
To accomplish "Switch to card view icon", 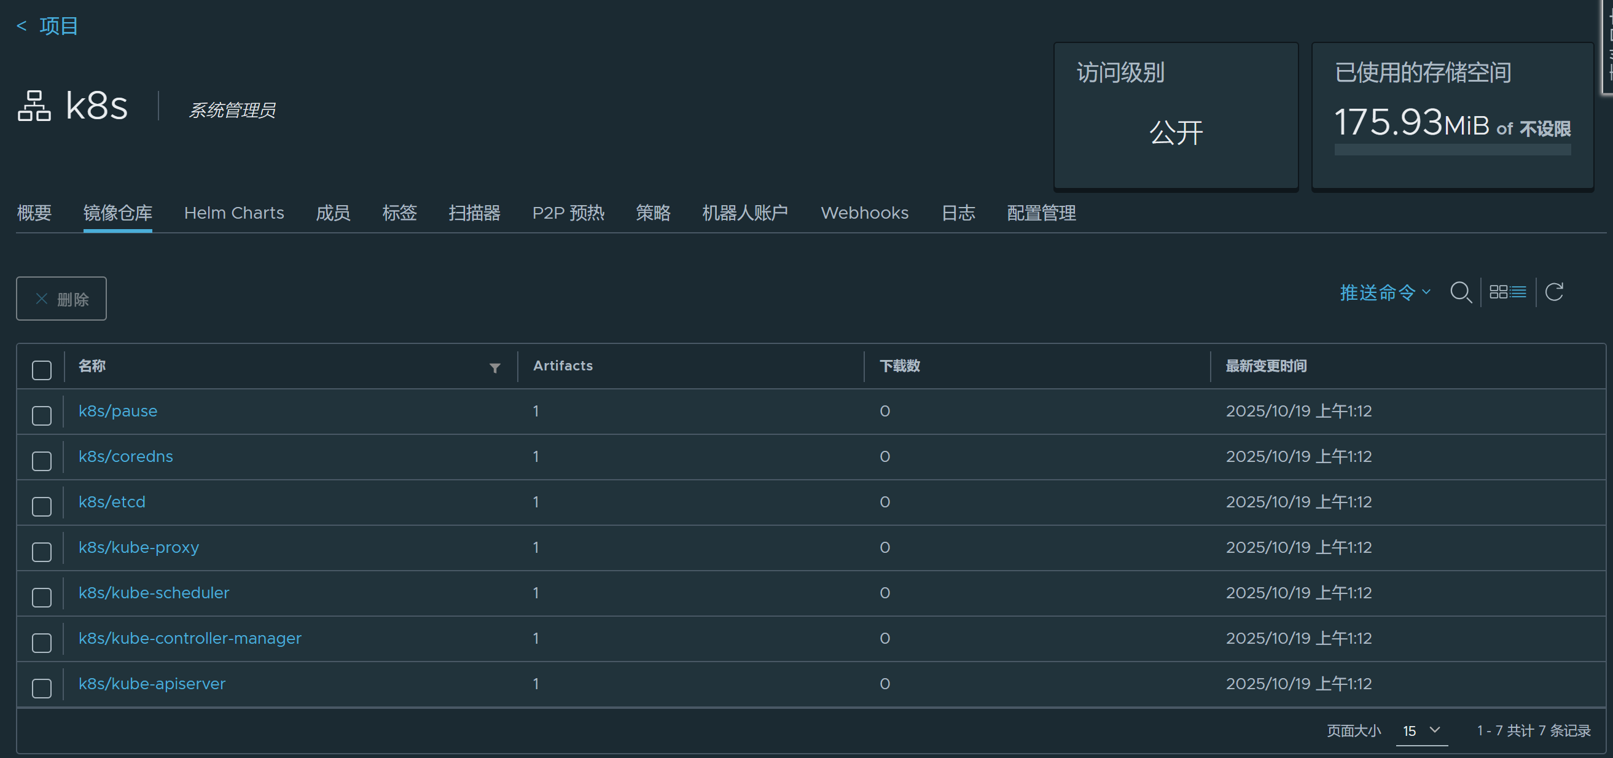I will 1498,292.
